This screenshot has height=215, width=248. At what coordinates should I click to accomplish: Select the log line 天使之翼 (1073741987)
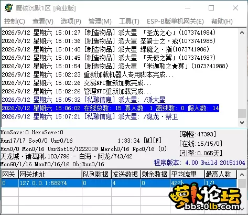(x=109, y=58)
